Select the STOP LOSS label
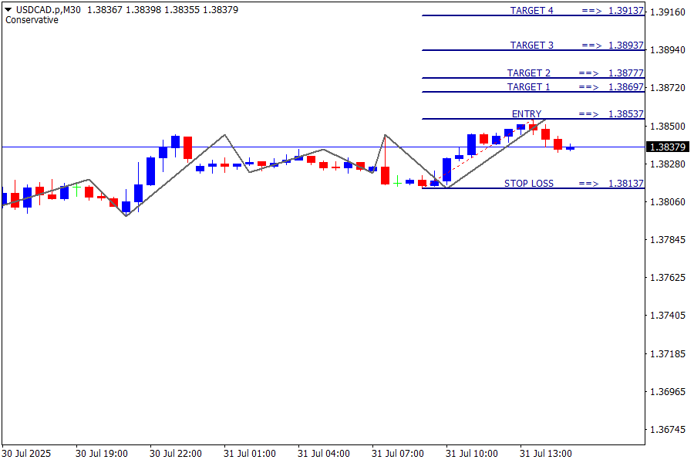 [x=529, y=184]
